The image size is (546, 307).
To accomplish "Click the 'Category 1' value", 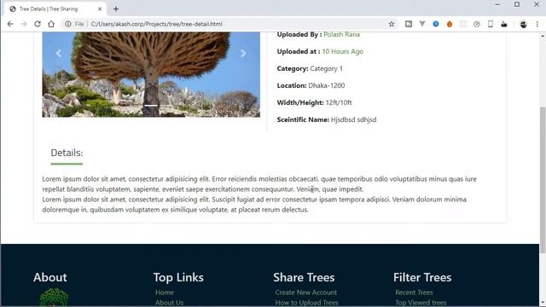I will tap(326, 68).
